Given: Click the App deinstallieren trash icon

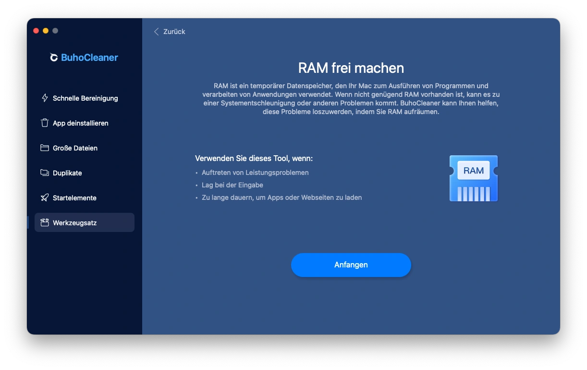Looking at the screenshot, I should tap(45, 123).
